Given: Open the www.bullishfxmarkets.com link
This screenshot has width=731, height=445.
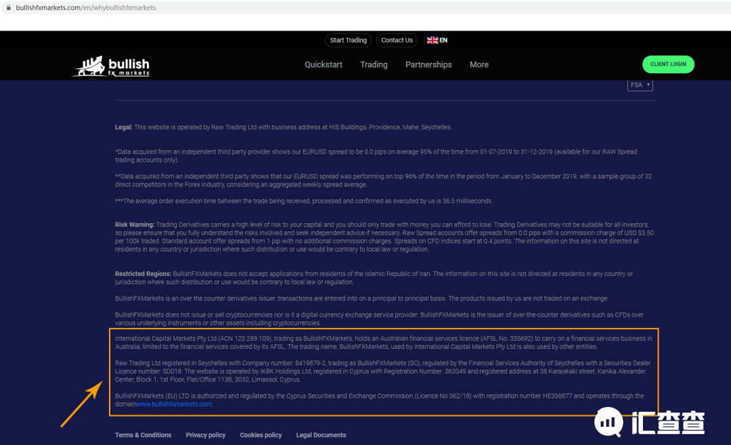Looking at the screenshot, I should point(174,404).
